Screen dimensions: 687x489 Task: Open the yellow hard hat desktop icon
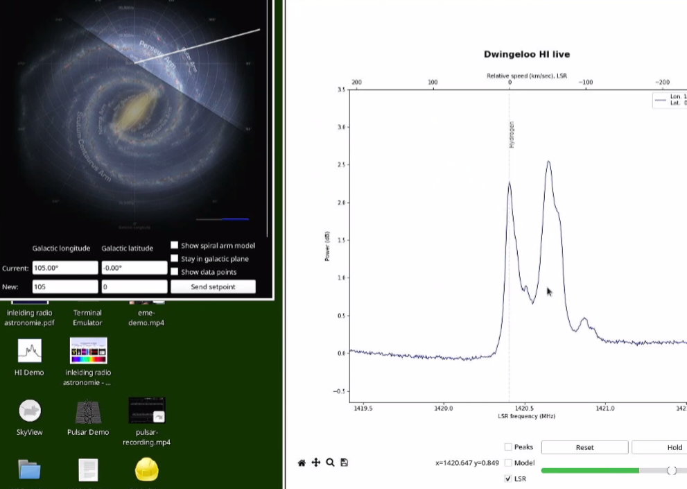[146, 470]
